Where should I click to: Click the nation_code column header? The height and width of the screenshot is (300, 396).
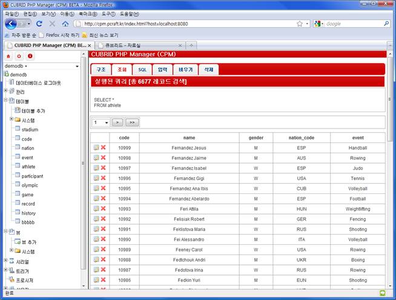pos(302,138)
